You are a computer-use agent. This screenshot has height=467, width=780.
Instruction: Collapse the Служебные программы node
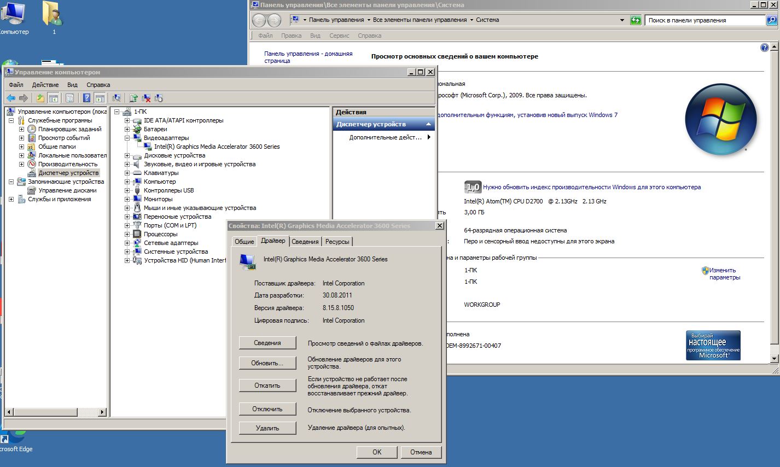click(x=11, y=120)
